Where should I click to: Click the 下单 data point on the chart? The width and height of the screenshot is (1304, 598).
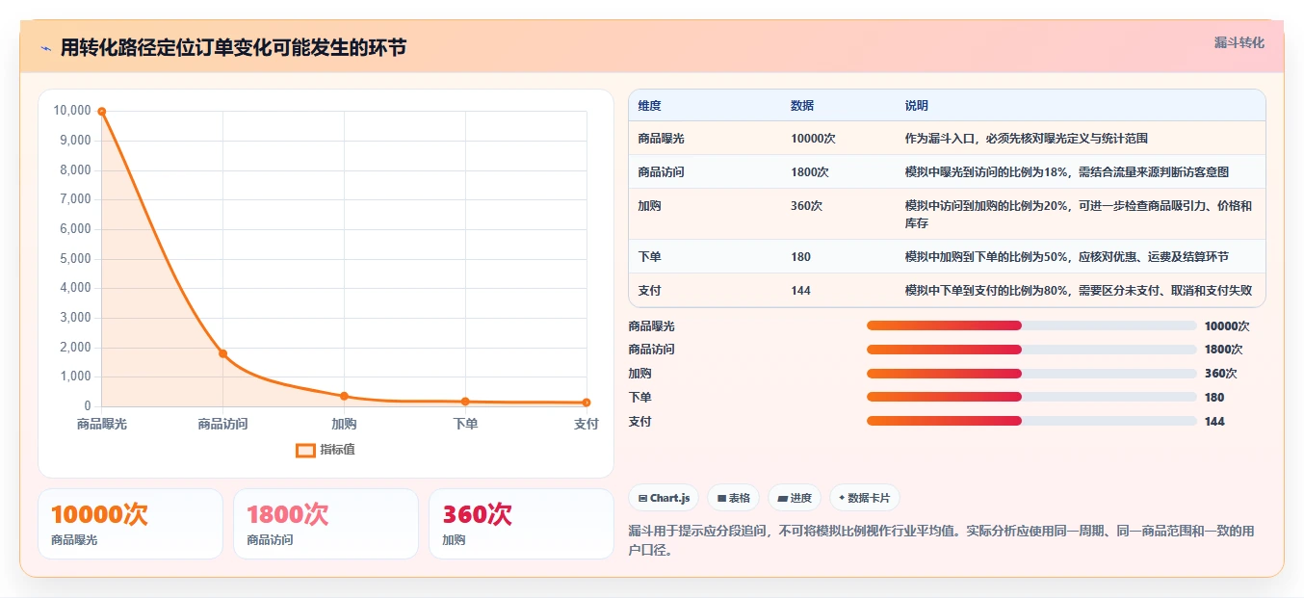click(465, 402)
